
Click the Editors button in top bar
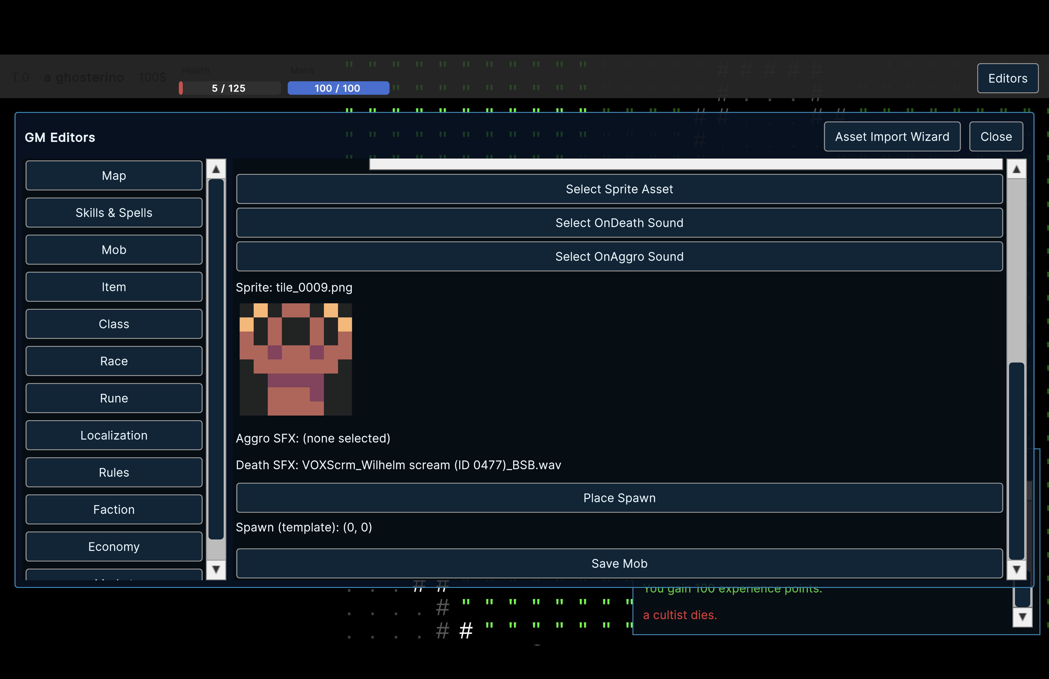1008,79
